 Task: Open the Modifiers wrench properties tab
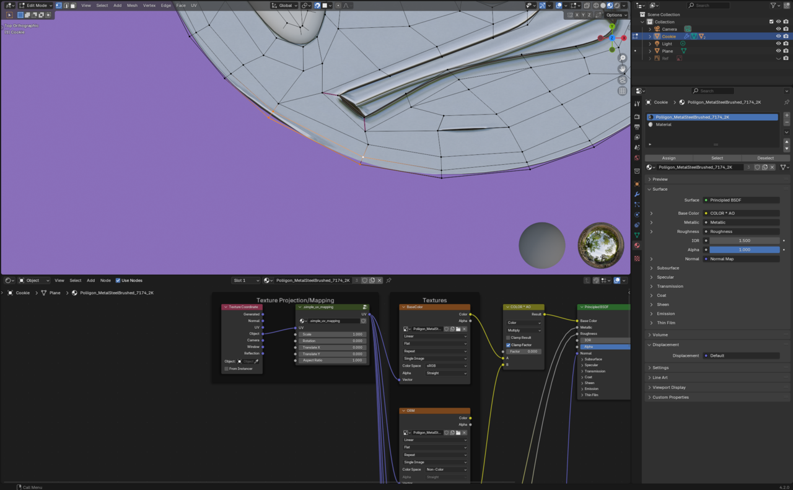[637, 194]
